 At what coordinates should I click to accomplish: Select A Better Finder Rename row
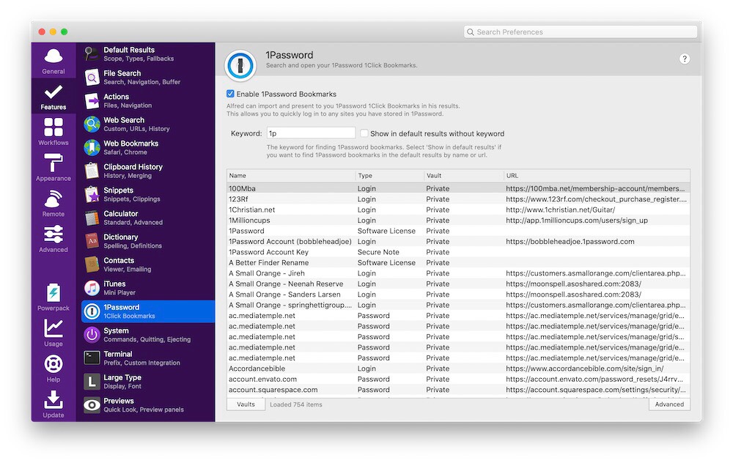click(458, 262)
